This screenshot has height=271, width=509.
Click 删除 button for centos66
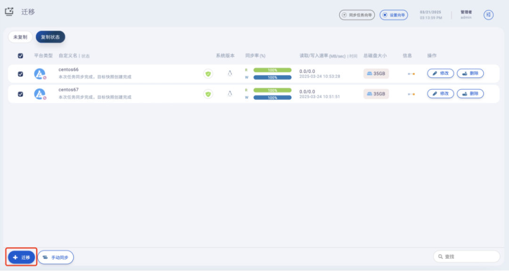[x=470, y=73]
